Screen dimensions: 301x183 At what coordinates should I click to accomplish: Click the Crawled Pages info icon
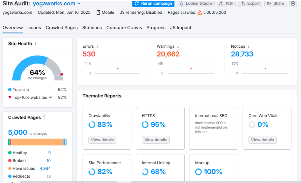pos(44,117)
